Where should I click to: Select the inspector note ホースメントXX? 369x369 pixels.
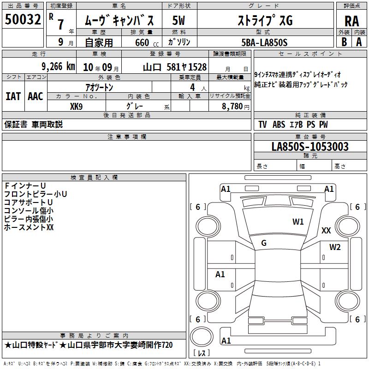pyautogui.click(x=29, y=227)
